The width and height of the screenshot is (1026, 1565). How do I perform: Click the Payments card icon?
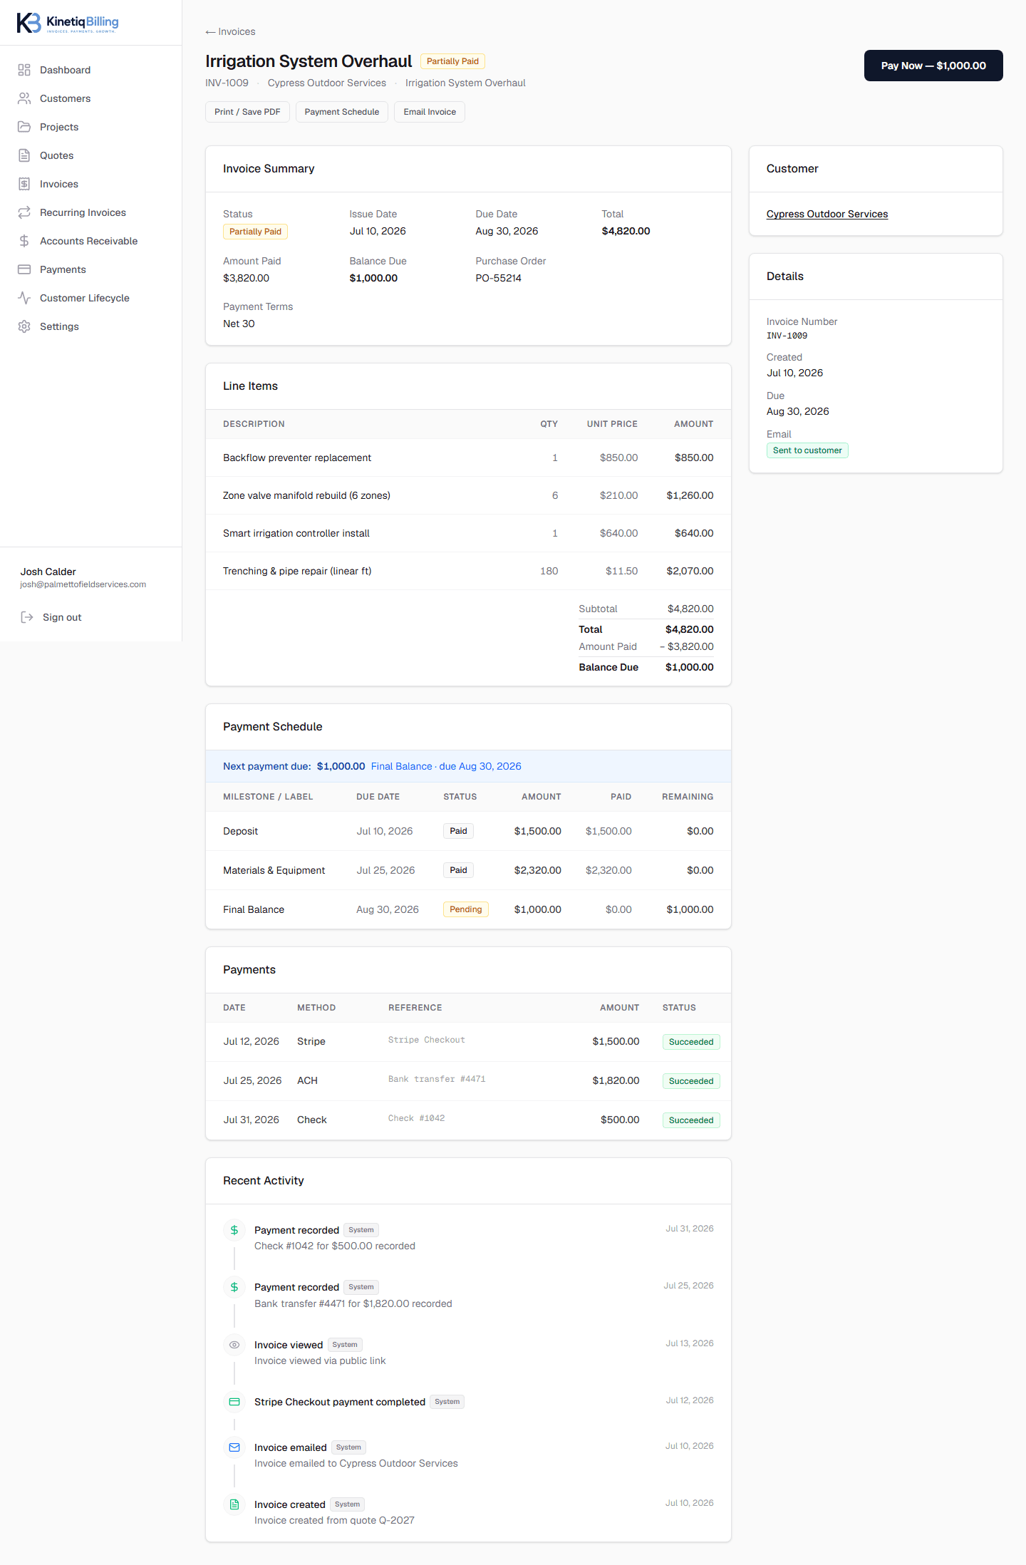click(24, 269)
